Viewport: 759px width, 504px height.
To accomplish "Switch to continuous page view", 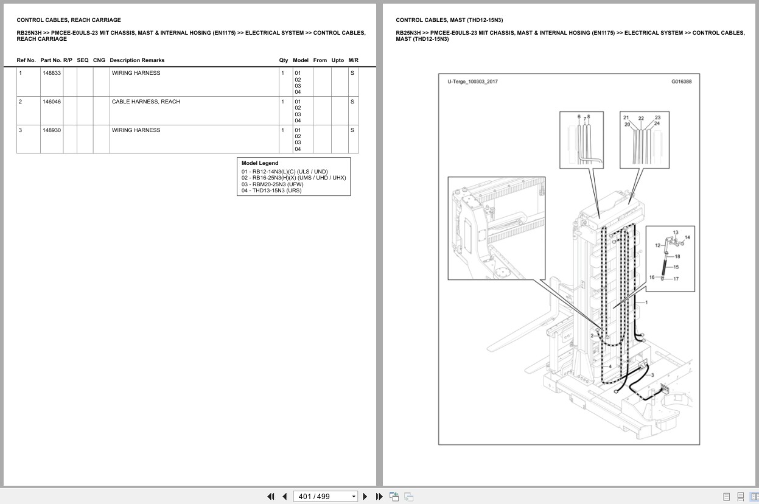I will 741,497.
